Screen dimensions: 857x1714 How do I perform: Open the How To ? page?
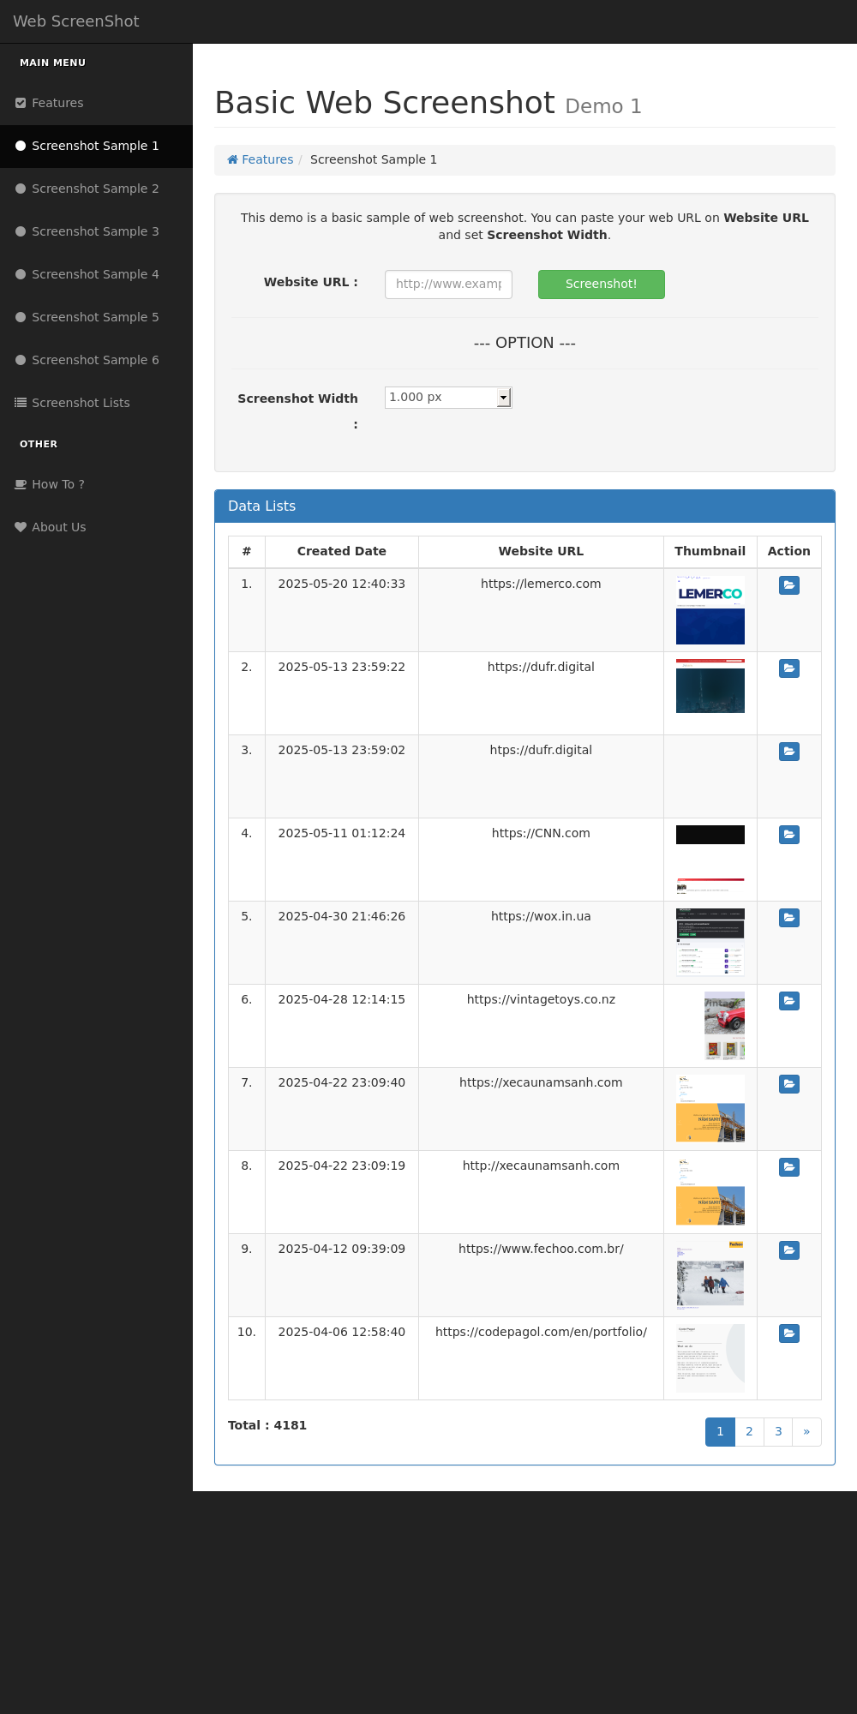96,484
